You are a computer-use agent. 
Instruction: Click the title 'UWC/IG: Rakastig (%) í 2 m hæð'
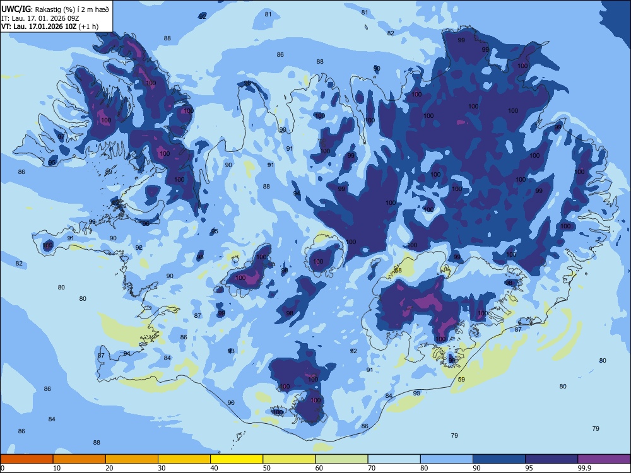55,8
